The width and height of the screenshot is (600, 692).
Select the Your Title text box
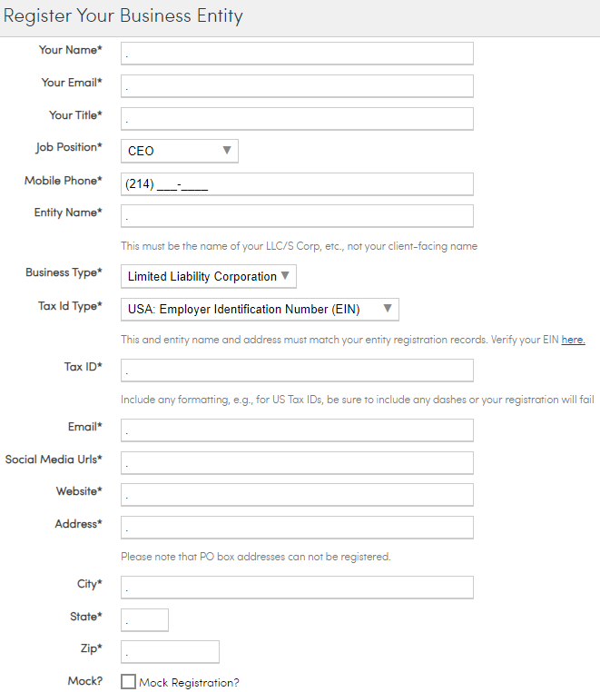coord(297,119)
